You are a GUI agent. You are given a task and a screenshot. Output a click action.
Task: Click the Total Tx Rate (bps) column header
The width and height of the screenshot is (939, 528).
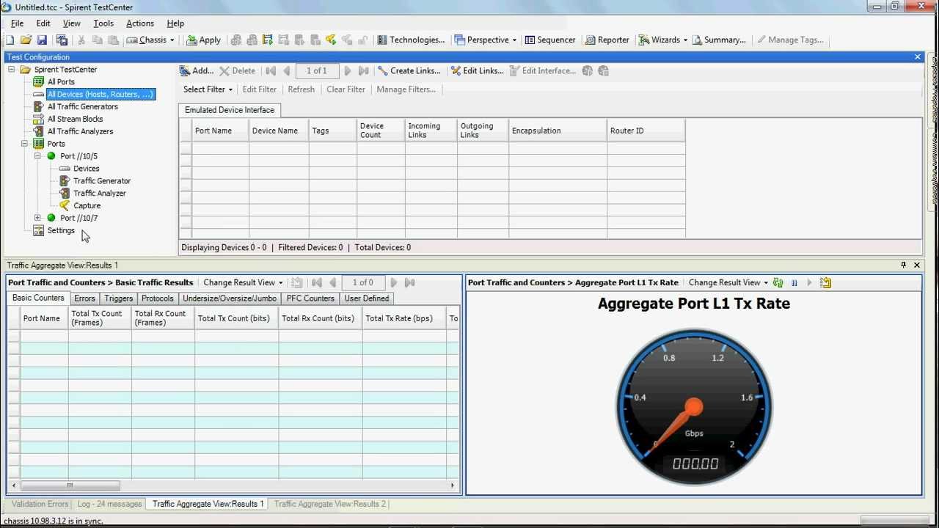click(x=403, y=318)
